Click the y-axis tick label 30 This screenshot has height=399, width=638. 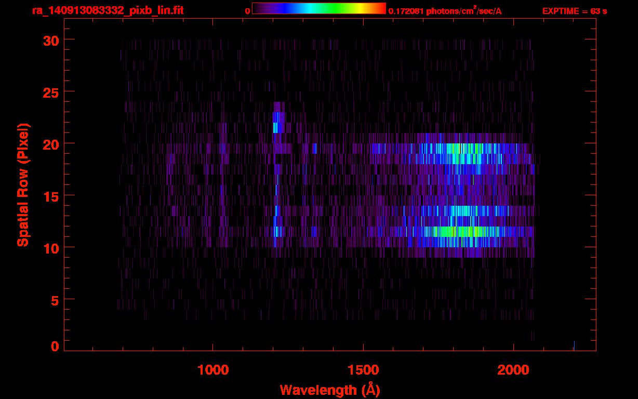pos(50,40)
